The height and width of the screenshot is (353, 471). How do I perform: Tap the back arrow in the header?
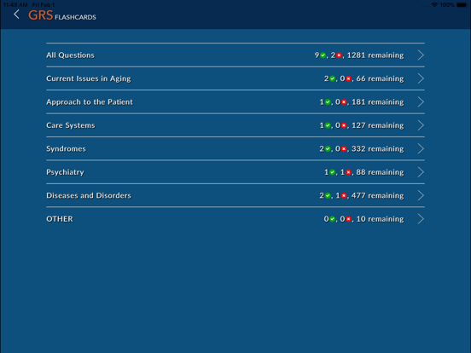(x=16, y=14)
